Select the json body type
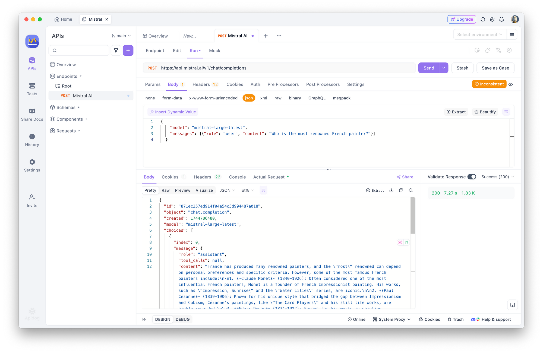The height and width of the screenshot is (353, 543). click(249, 98)
